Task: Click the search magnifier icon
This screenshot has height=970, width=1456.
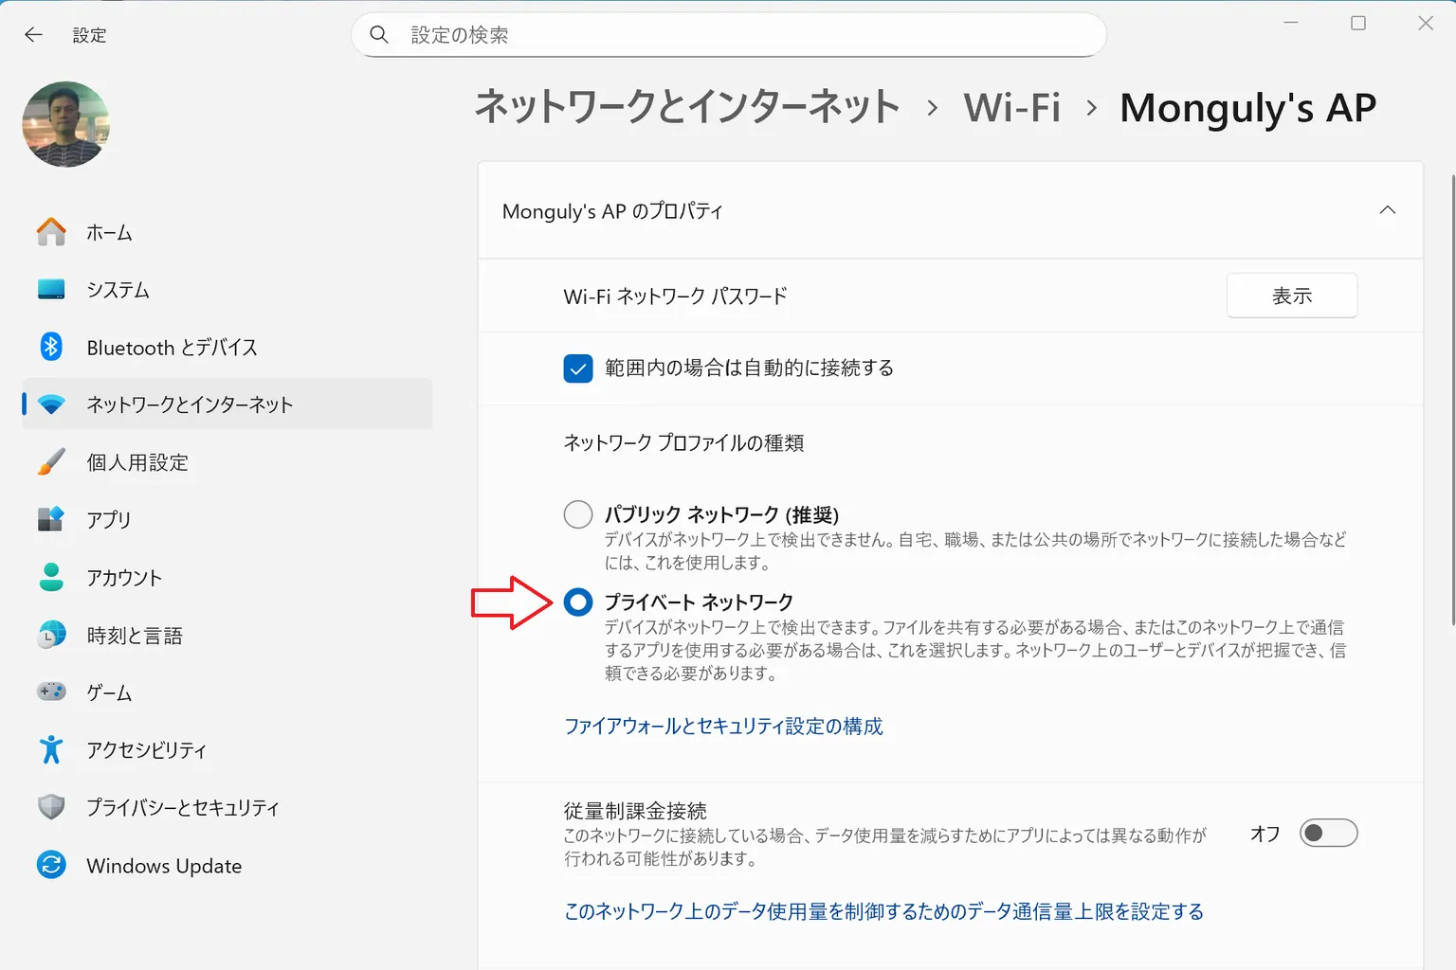Action: pos(379,35)
